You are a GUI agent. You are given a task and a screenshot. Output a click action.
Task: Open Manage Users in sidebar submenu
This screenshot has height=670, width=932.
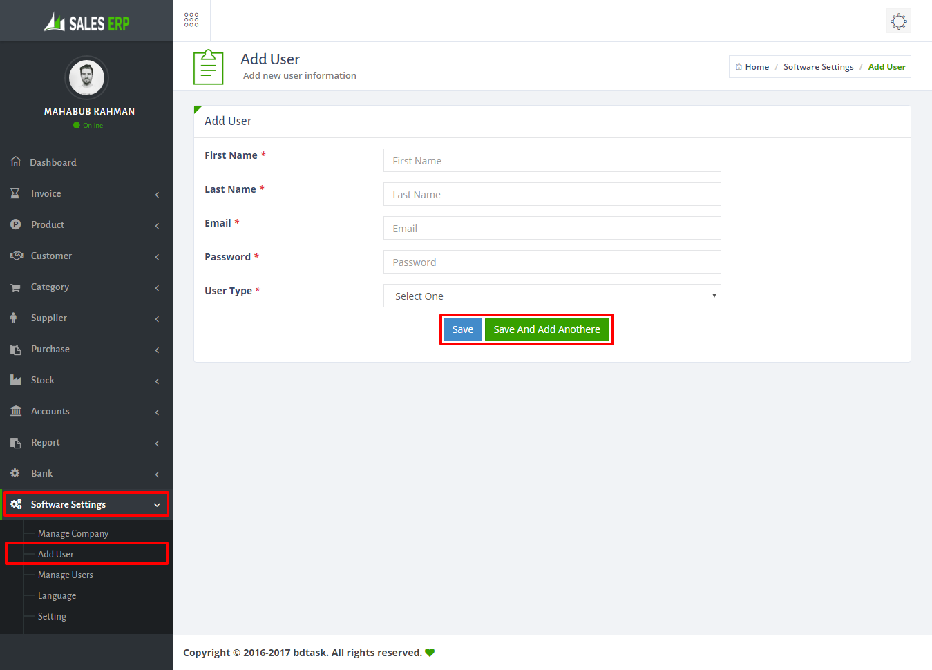tap(65, 575)
